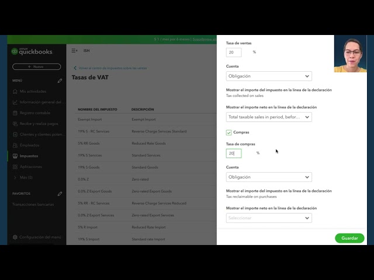Open Transacciones bancarias favorite
This screenshot has width=374, height=280.
pos(33,205)
